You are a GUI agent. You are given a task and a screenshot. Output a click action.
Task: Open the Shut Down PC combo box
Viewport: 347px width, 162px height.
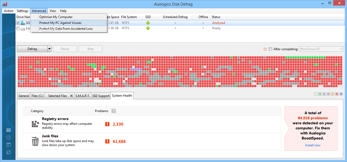(321, 49)
